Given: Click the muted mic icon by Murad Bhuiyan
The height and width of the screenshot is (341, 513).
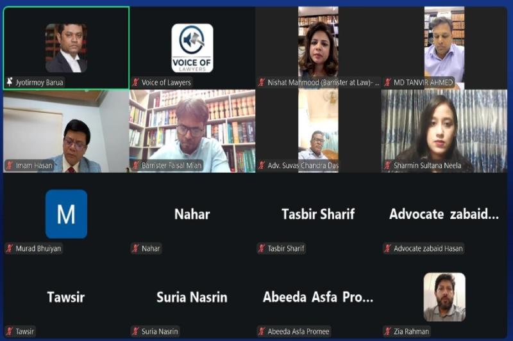Looking at the screenshot, I should click(x=10, y=248).
